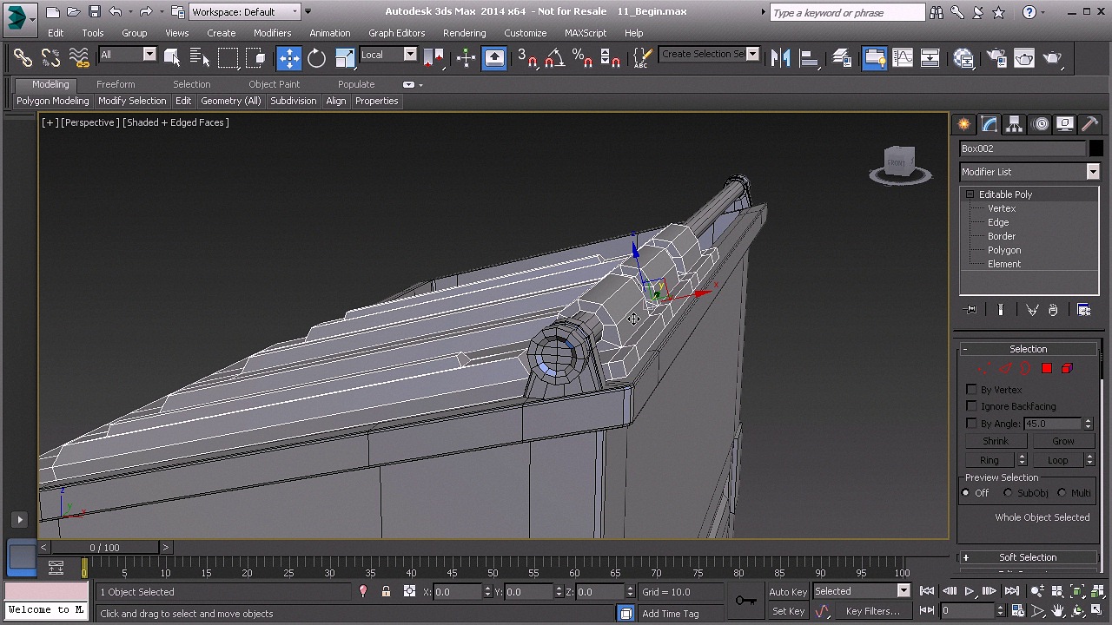Open the Modifiers menu

tap(272, 33)
